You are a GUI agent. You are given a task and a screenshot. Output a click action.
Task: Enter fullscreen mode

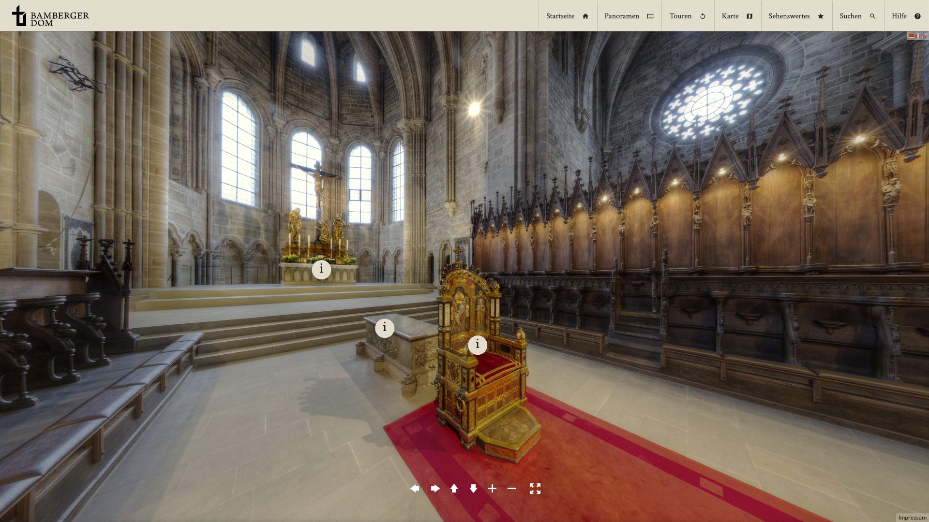pyautogui.click(x=535, y=489)
